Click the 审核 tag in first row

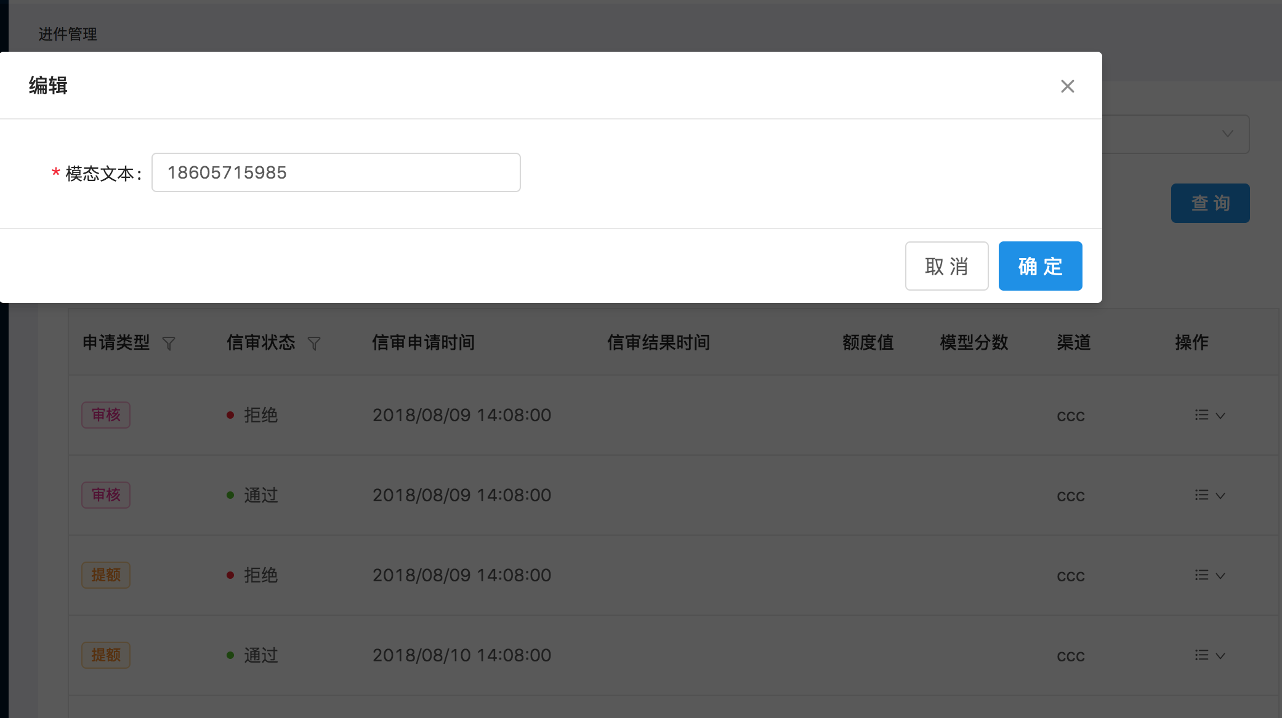(x=106, y=415)
